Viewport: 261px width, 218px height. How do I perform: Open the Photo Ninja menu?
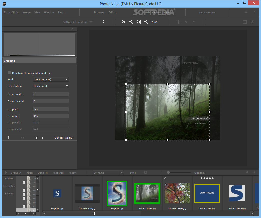(x=11, y=12)
